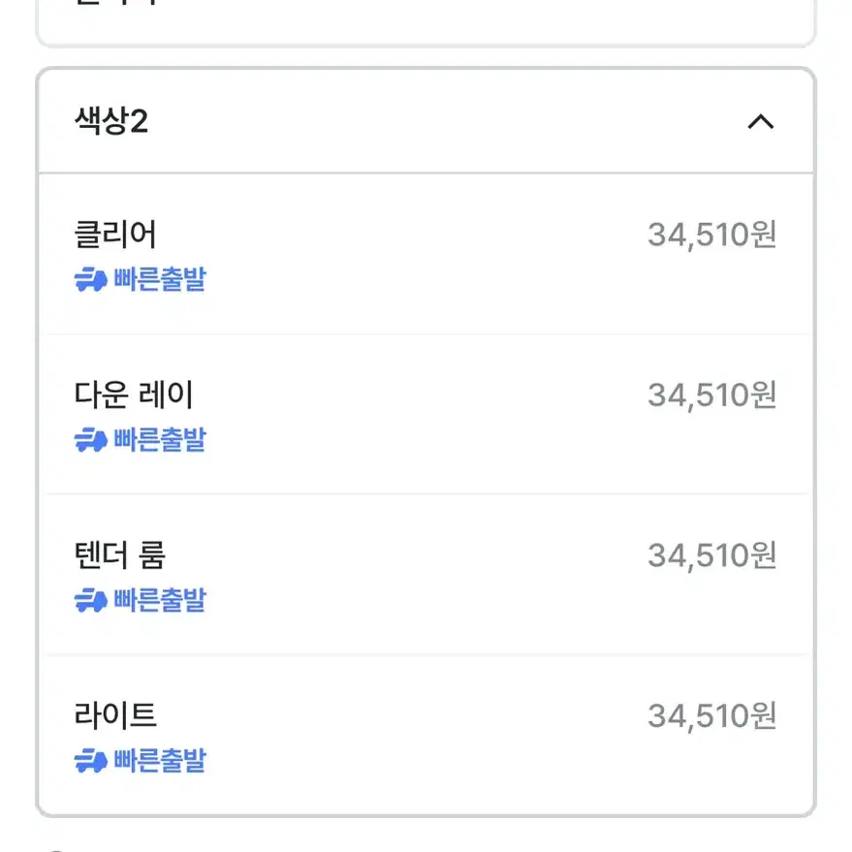Click the truck icon under 텐더 룸

pos(91,600)
